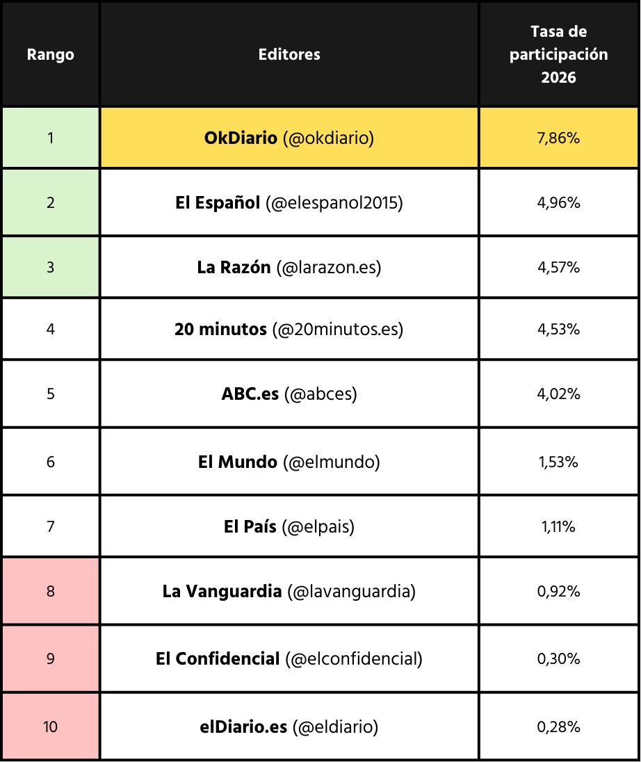
Task: Click the Editores column header
Action: tap(289, 54)
